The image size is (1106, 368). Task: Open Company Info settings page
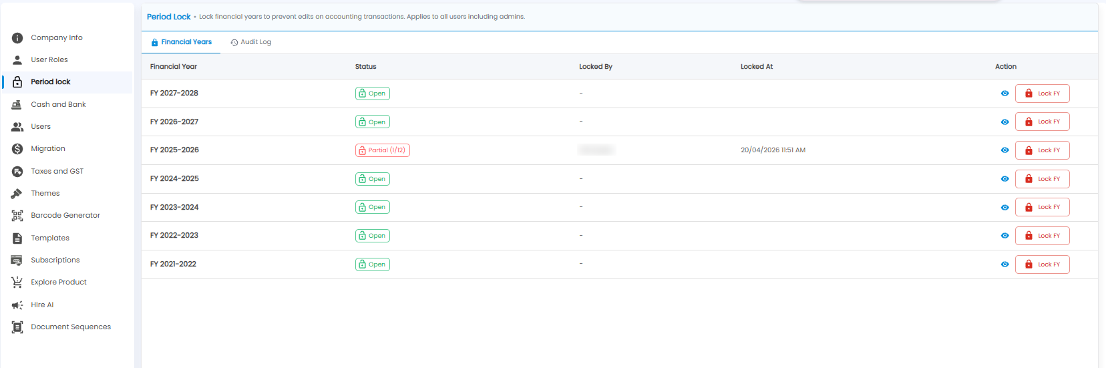57,38
